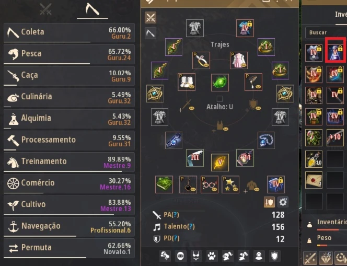347x266 pixels.
Task: Toggle the sword and shield view button
Action: (x=269, y=202)
